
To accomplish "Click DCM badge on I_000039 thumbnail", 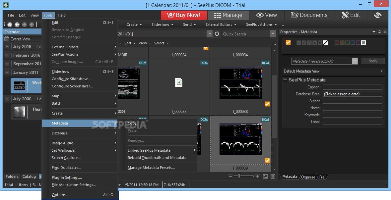I will coord(265,120).
